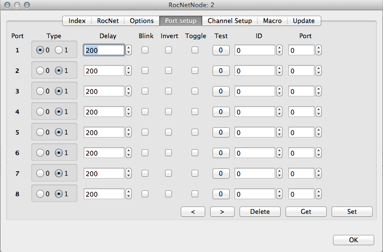Click the Test button for port 2
The width and height of the screenshot is (383, 252).
click(x=221, y=70)
